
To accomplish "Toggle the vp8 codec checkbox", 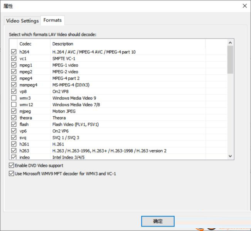I will (x=14, y=91).
